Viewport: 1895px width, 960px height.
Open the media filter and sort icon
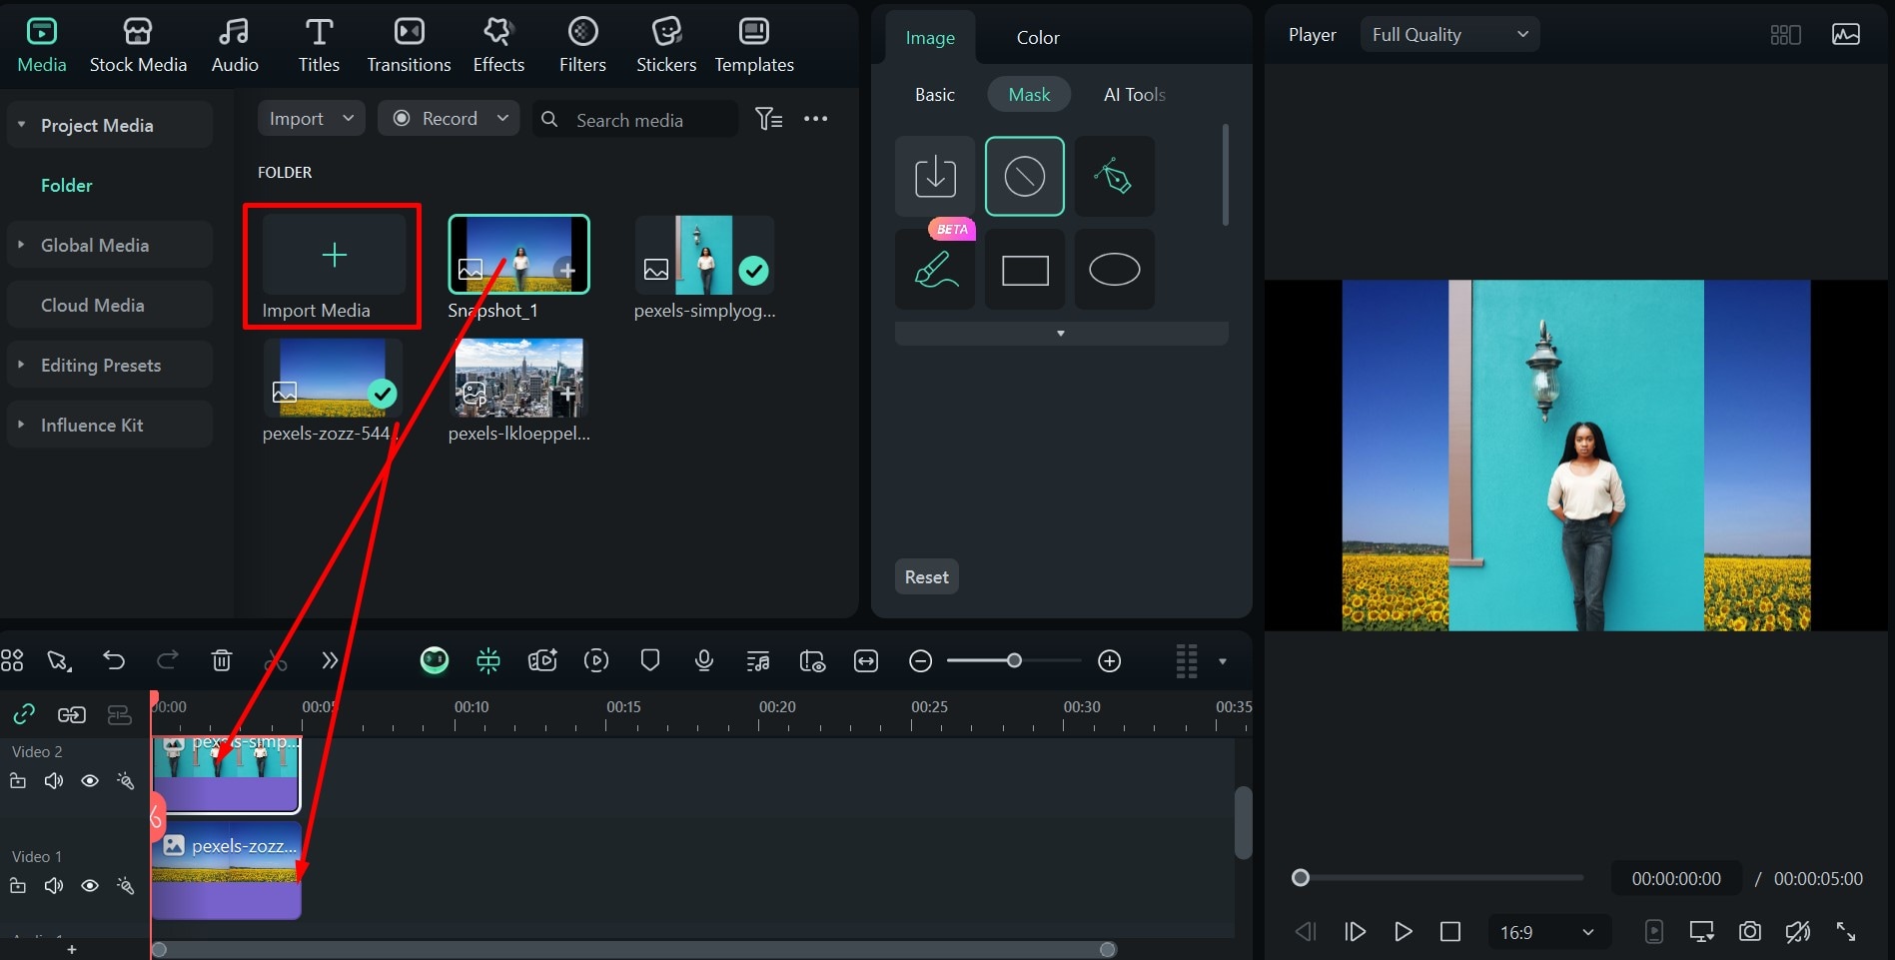point(768,119)
